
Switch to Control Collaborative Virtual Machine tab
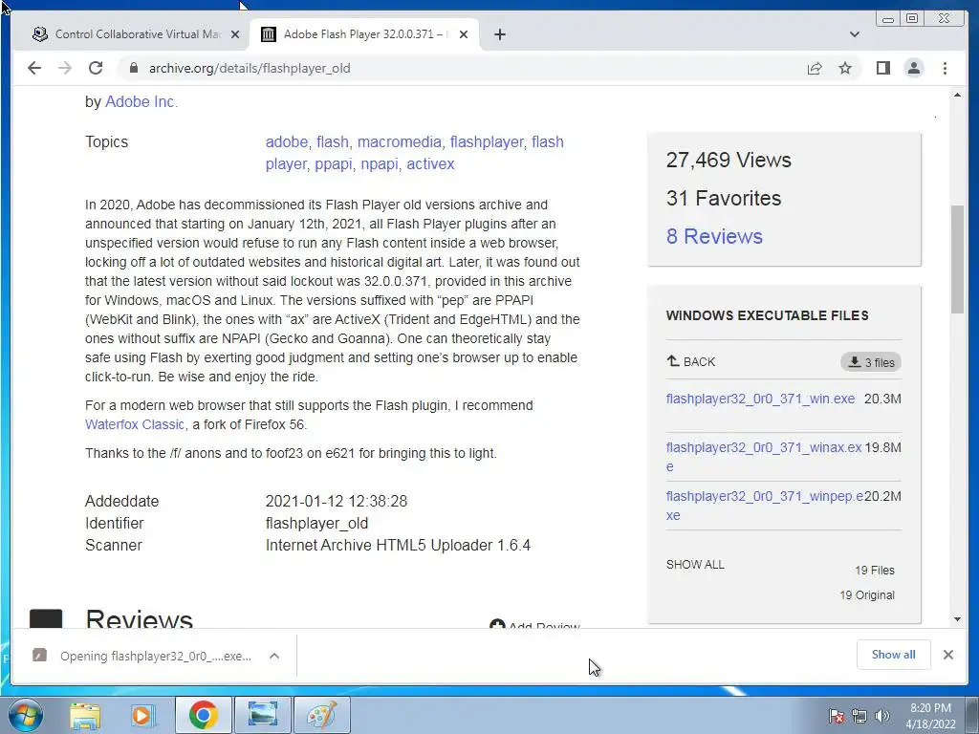(x=130, y=34)
